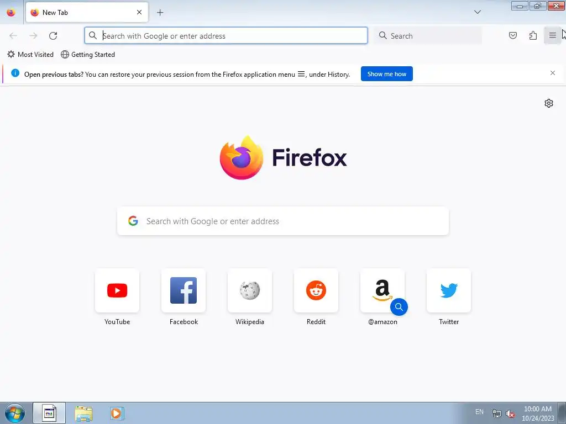Open the network status tray icon
This screenshot has width=566, height=424.
(497, 414)
